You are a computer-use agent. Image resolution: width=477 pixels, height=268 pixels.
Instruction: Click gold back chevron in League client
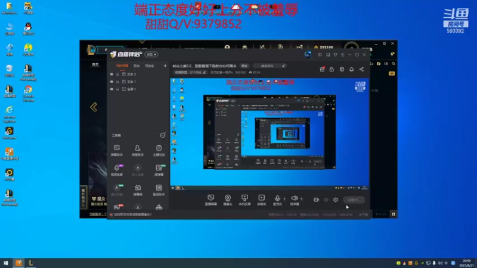coord(94,107)
